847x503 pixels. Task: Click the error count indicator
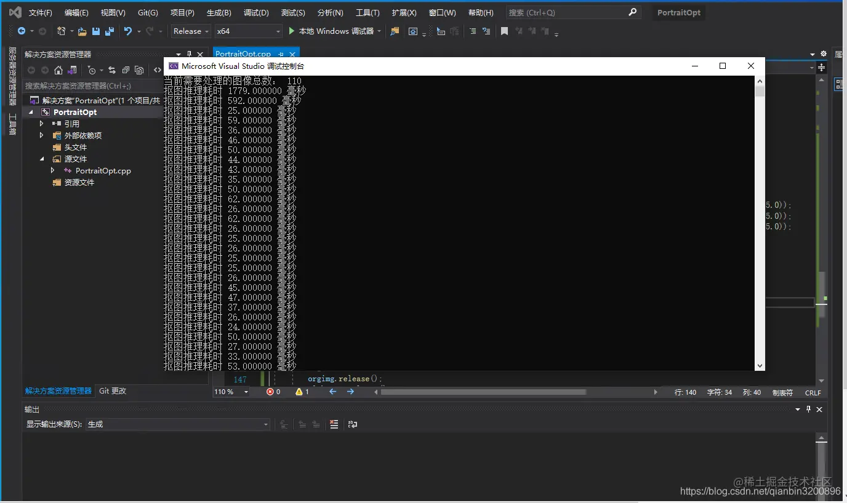(273, 392)
